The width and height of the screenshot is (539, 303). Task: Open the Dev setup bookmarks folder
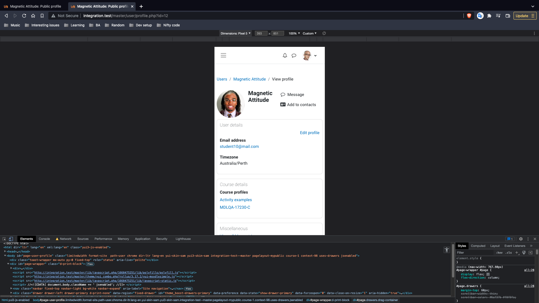141,25
